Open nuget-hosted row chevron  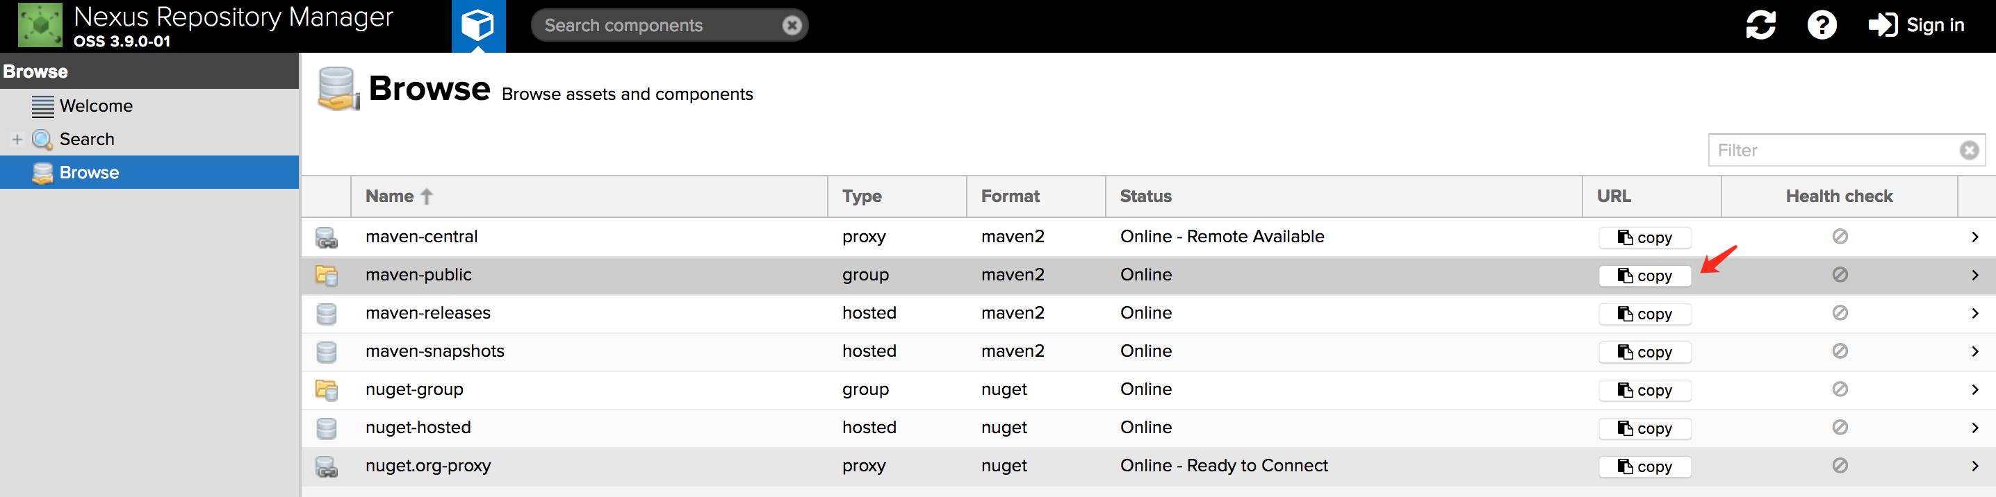pyautogui.click(x=1975, y=428)
